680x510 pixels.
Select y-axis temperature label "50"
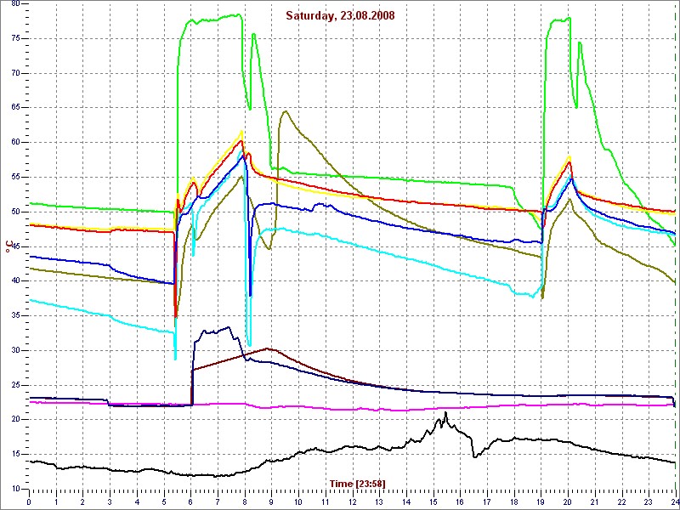[x=15, y=212]
